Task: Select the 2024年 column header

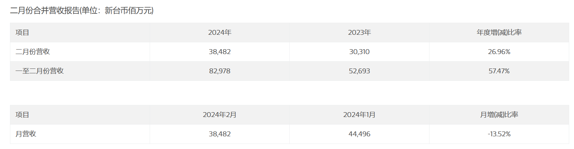Action: coord(220,33)
